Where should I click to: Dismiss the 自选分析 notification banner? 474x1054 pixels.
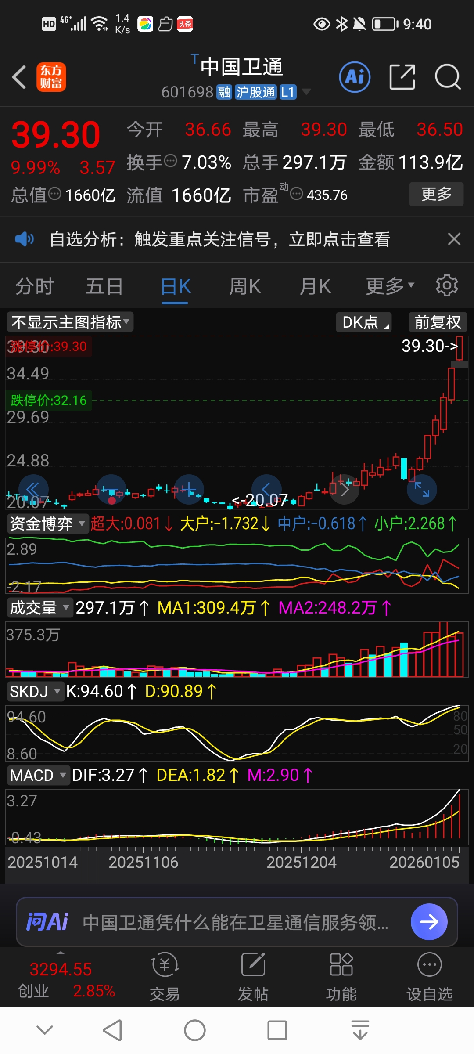click(x=454, y=239)
